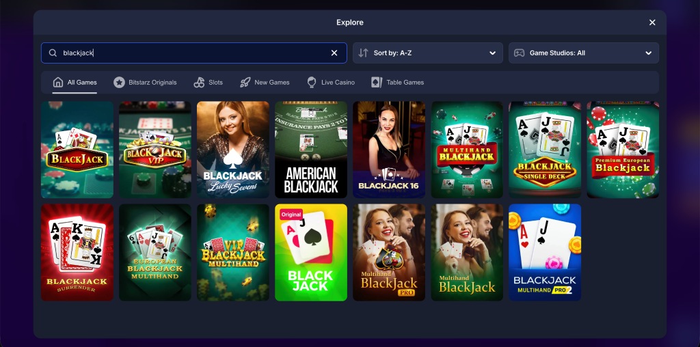The width and height of the screenshot is (700, 347).
Task: Focus the blackjack search field
Action: [x=193, y=53]
